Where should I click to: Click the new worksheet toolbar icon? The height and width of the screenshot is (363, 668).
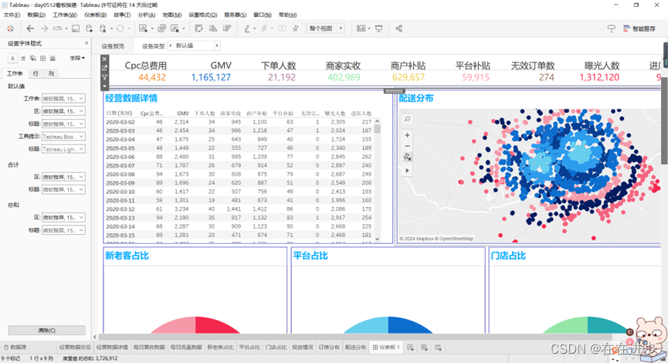click(x=143, y=29)
